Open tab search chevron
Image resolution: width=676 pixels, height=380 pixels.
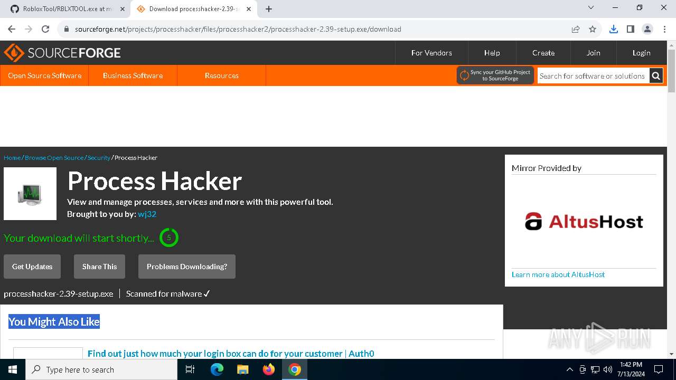(x=591, y=7)
